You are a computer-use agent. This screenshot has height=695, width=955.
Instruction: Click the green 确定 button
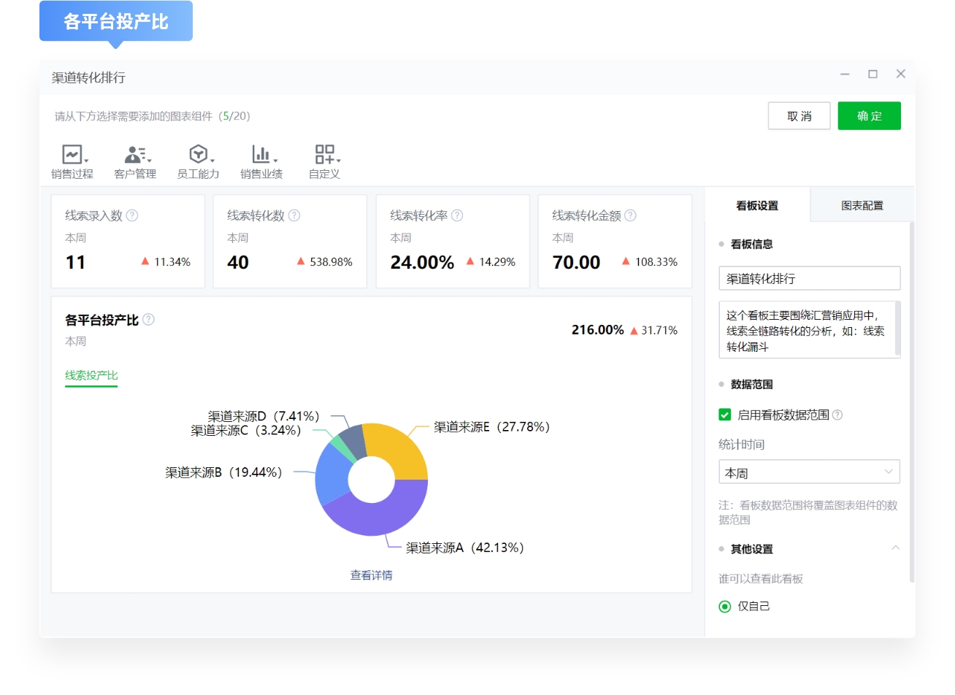click(x=869, y=115)
